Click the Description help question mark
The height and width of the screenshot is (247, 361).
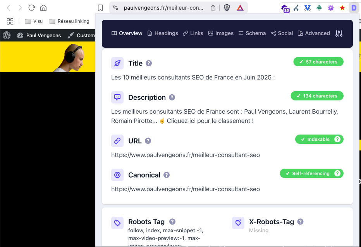(172, 97)
